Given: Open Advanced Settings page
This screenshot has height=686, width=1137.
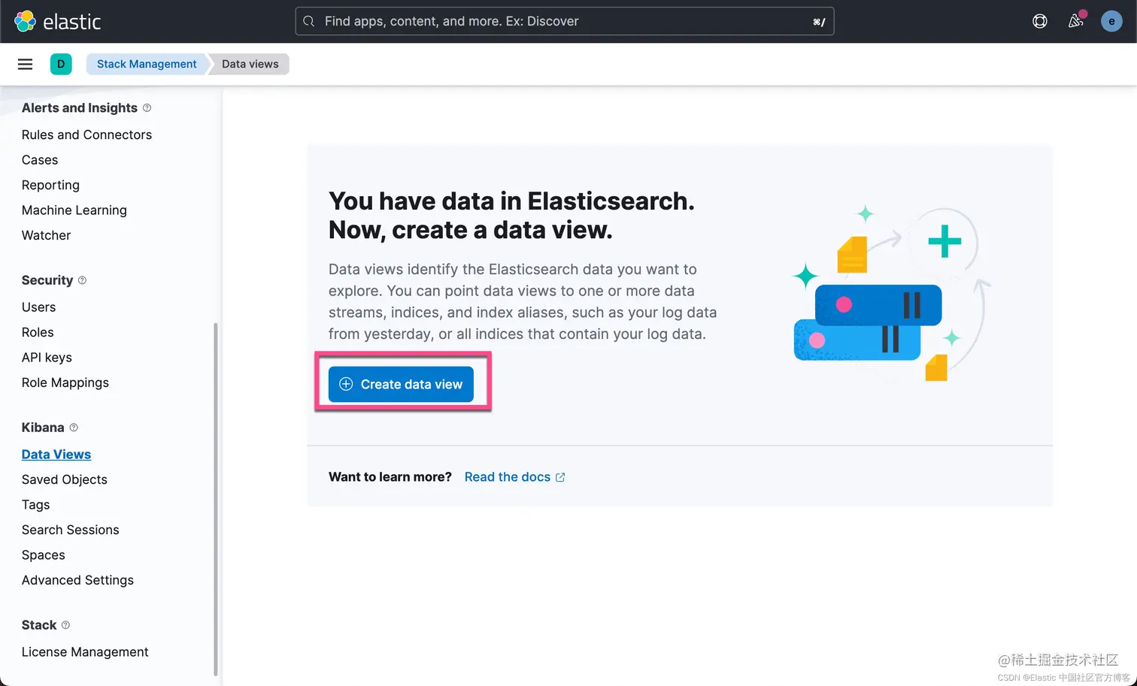Looking at the screenshot, I should (x=77, y=580).
